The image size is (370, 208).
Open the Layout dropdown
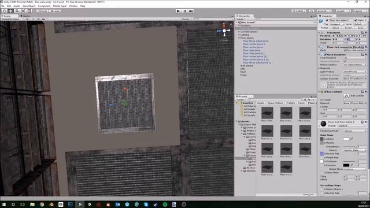coord(360,11)
